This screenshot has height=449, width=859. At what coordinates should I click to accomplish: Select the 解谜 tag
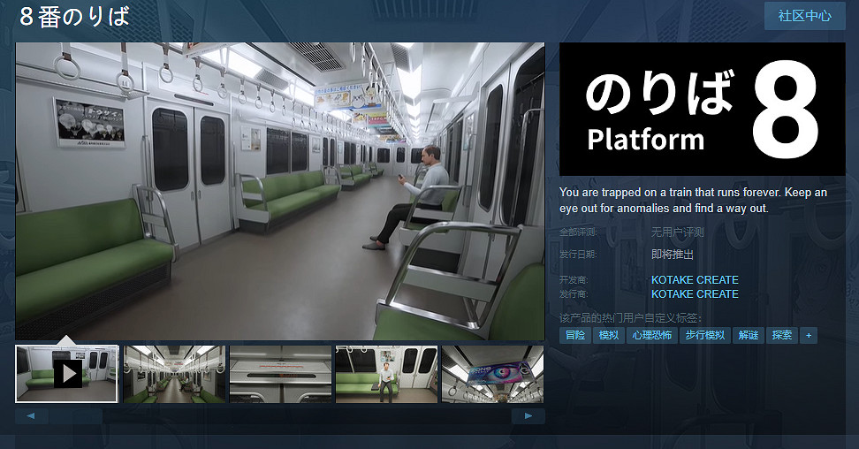click(749, 336)
